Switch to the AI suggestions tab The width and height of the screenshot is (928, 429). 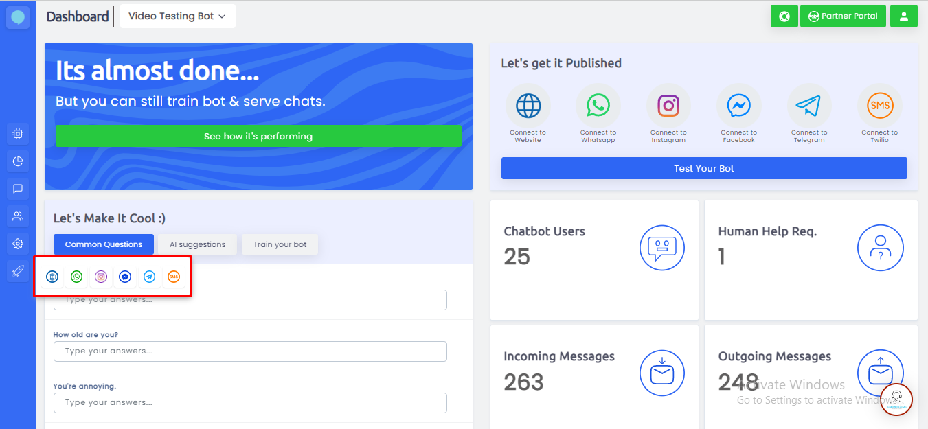[x=197, y=244]
